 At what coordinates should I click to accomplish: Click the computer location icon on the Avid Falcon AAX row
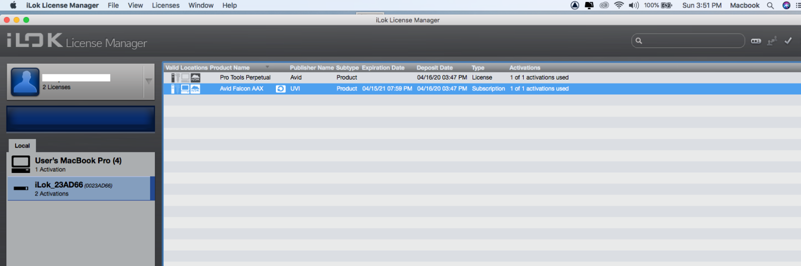tap(185, 89)
